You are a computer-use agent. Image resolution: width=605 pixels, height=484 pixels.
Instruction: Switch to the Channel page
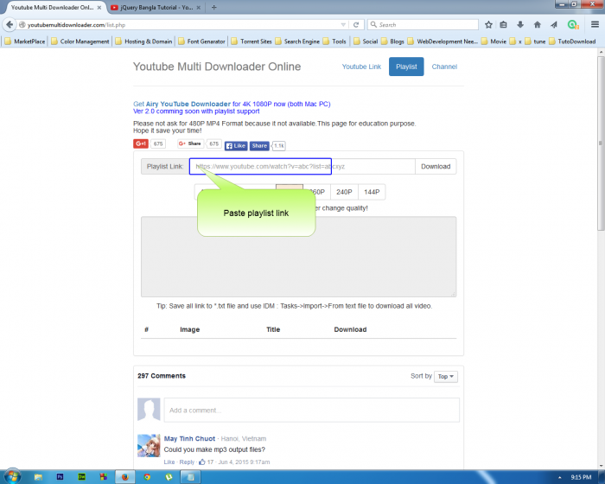click(444, 67)
